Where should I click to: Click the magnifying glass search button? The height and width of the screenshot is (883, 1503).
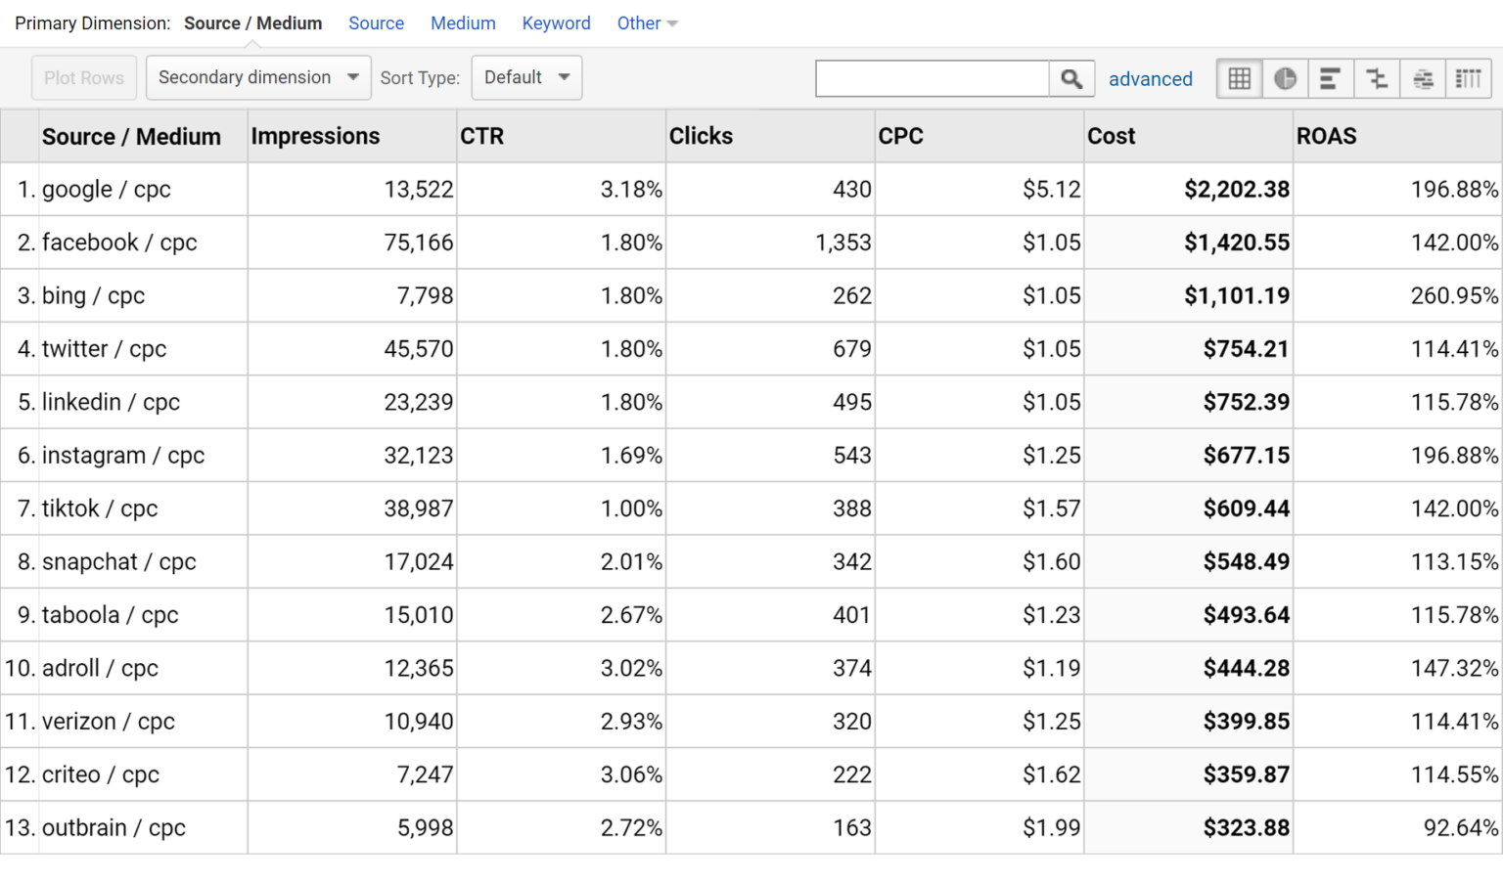pyautogui.click(x=1071, y=79)
